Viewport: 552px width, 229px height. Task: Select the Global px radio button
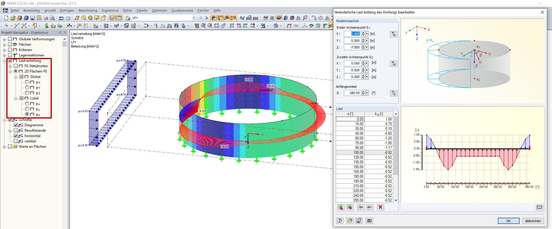coord(27,82)
